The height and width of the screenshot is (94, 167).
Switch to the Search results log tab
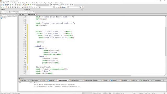(x=35, y=80)
